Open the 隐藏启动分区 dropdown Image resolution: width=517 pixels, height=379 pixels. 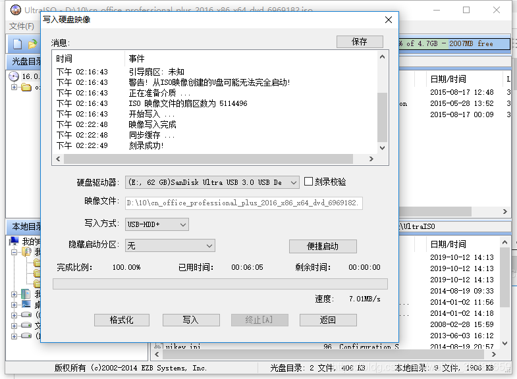(x=170, y=245)
